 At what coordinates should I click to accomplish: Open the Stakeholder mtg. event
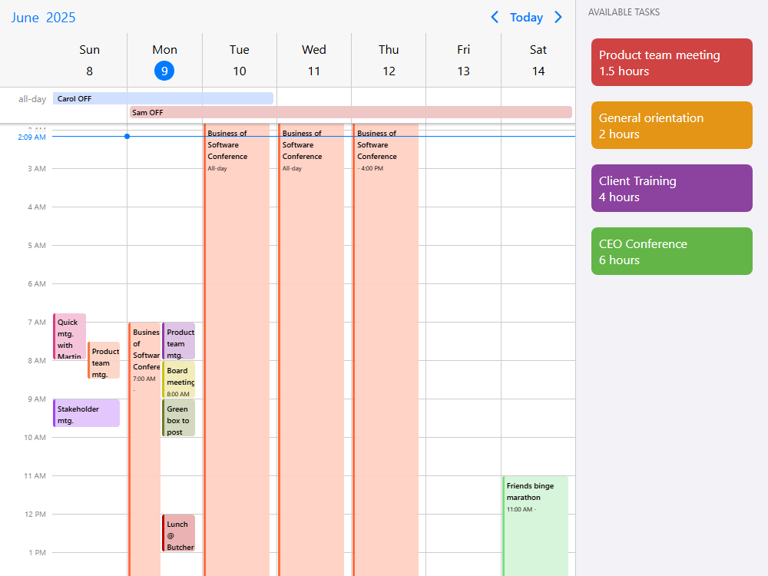pos(86,413)
